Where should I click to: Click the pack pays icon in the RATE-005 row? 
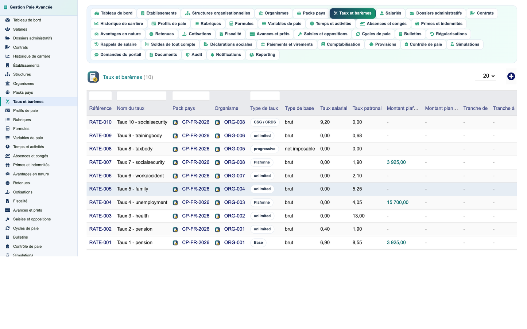175,189
